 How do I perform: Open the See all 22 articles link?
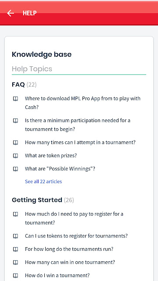click(43, 181)
